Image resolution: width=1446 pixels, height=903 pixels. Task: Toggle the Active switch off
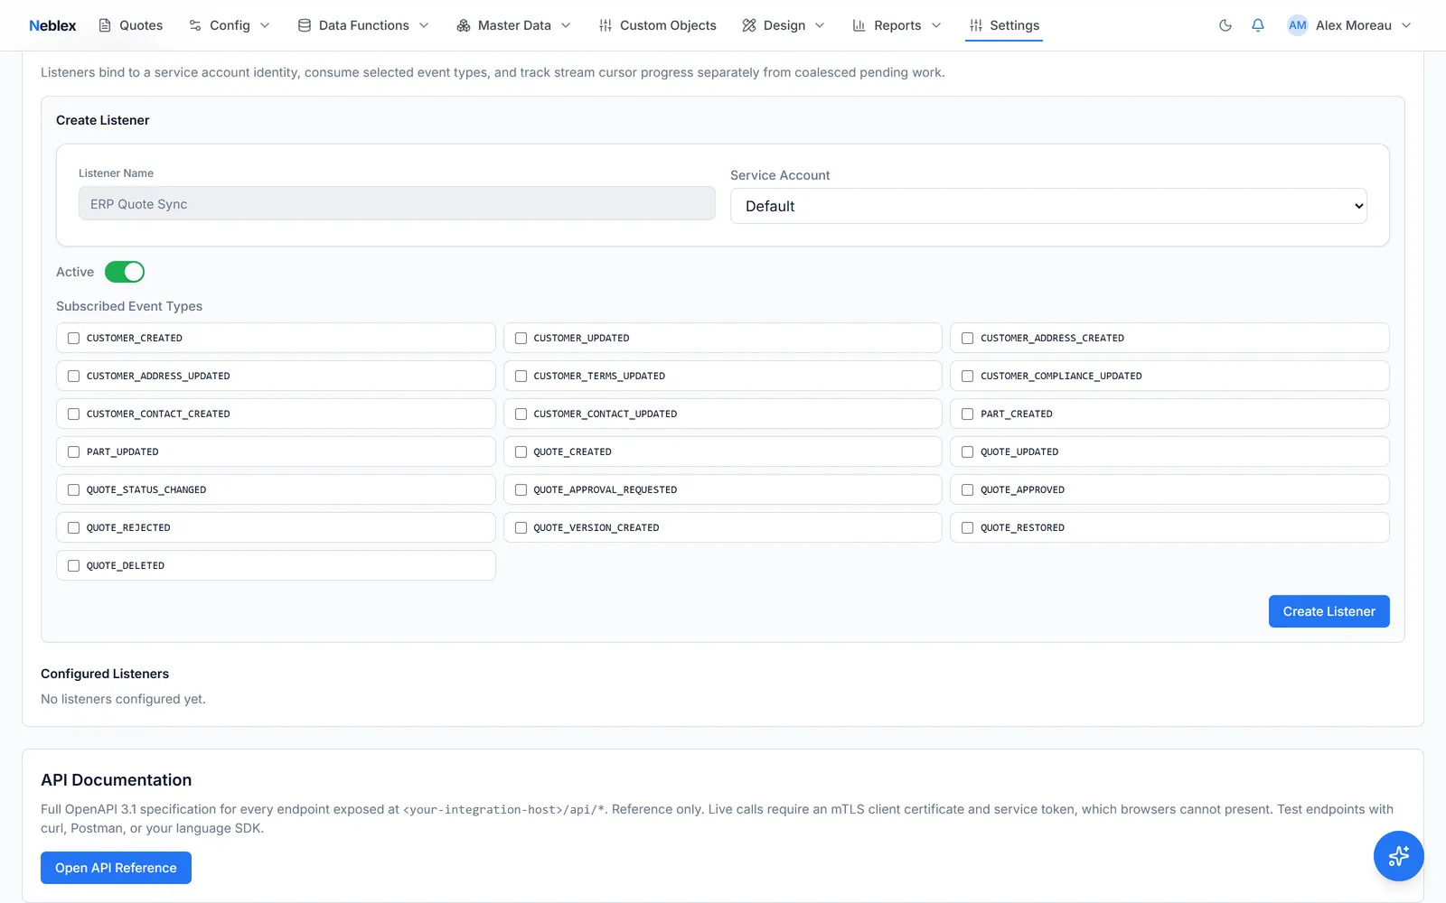125,272
